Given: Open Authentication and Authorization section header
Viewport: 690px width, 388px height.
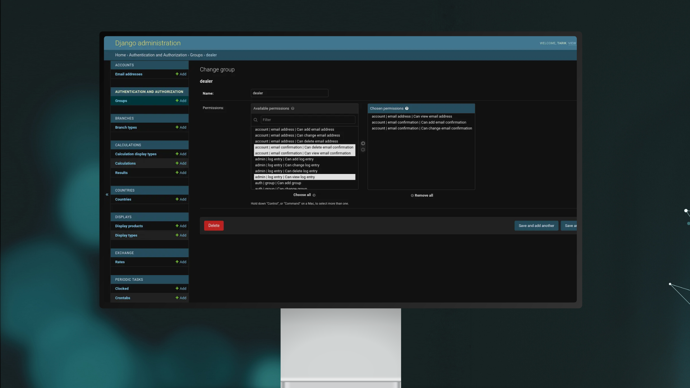Looking at the screenshot, I should coord(149,92).
